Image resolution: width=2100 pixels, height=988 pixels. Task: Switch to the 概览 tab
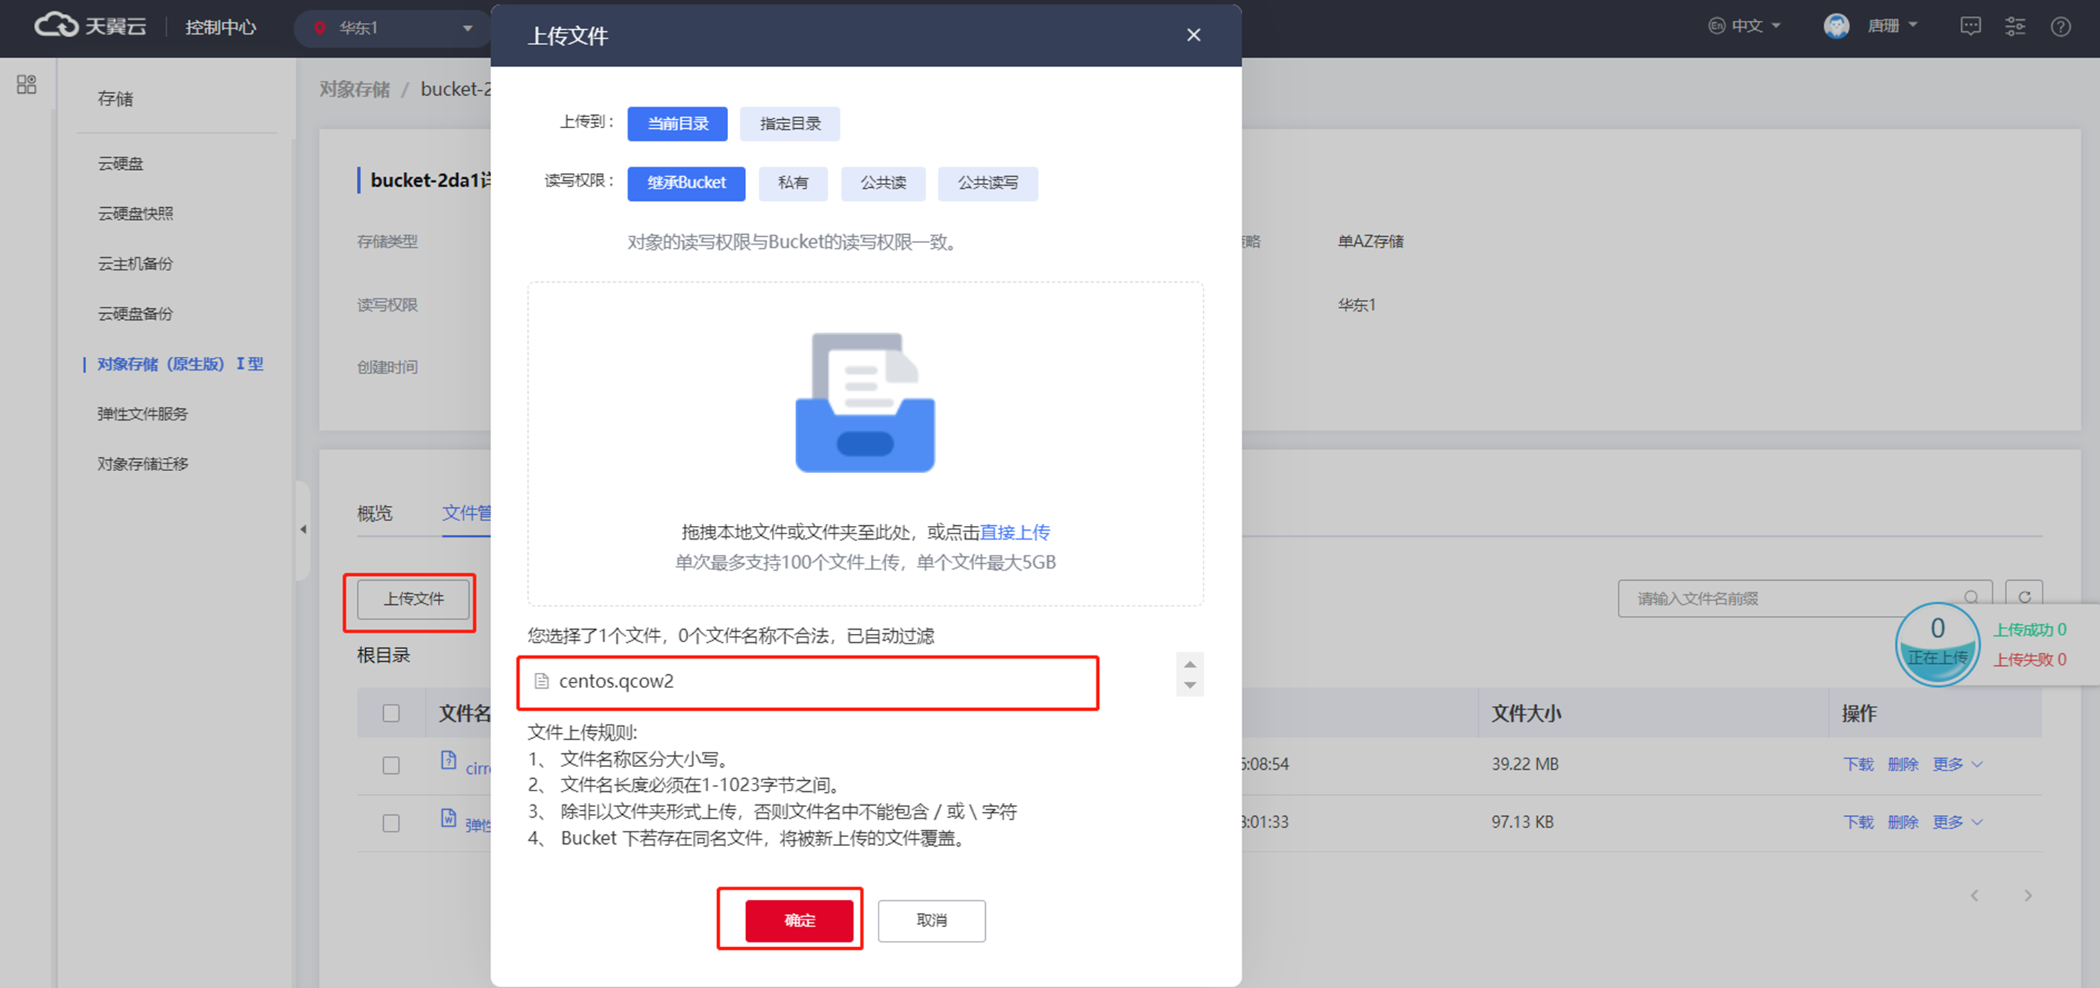point(374,513)
